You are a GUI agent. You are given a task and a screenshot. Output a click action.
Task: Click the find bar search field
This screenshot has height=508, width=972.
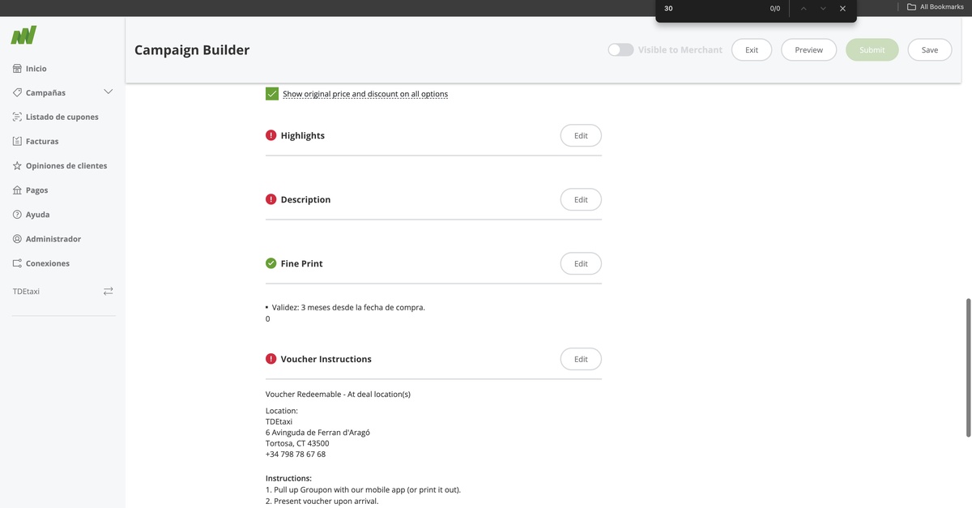click(711, 8)
